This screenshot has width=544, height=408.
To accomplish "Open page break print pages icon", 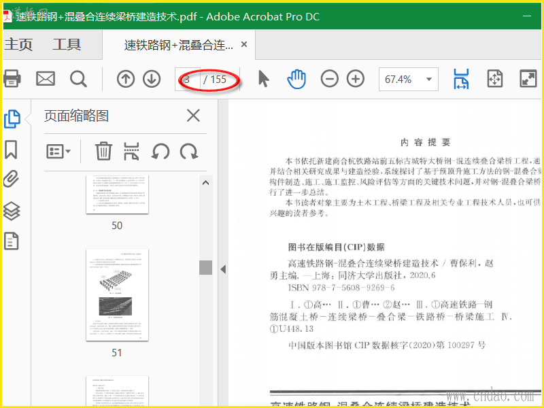I will click(x=131, y=151).
